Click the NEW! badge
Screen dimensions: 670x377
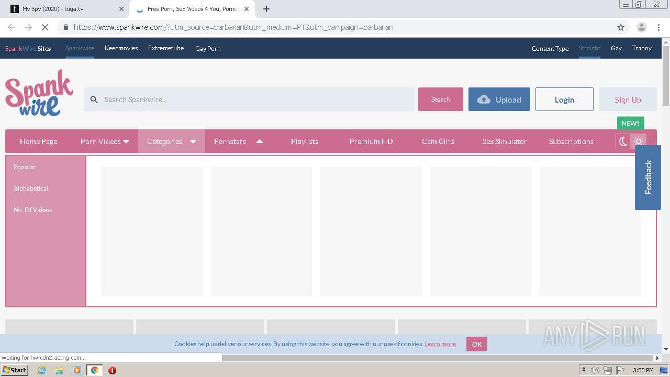coord(630,124)
